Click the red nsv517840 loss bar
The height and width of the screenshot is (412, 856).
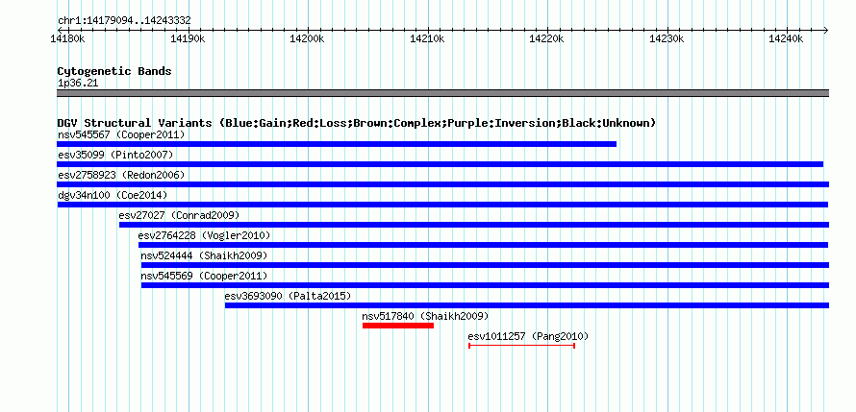(x=398, y=326)
